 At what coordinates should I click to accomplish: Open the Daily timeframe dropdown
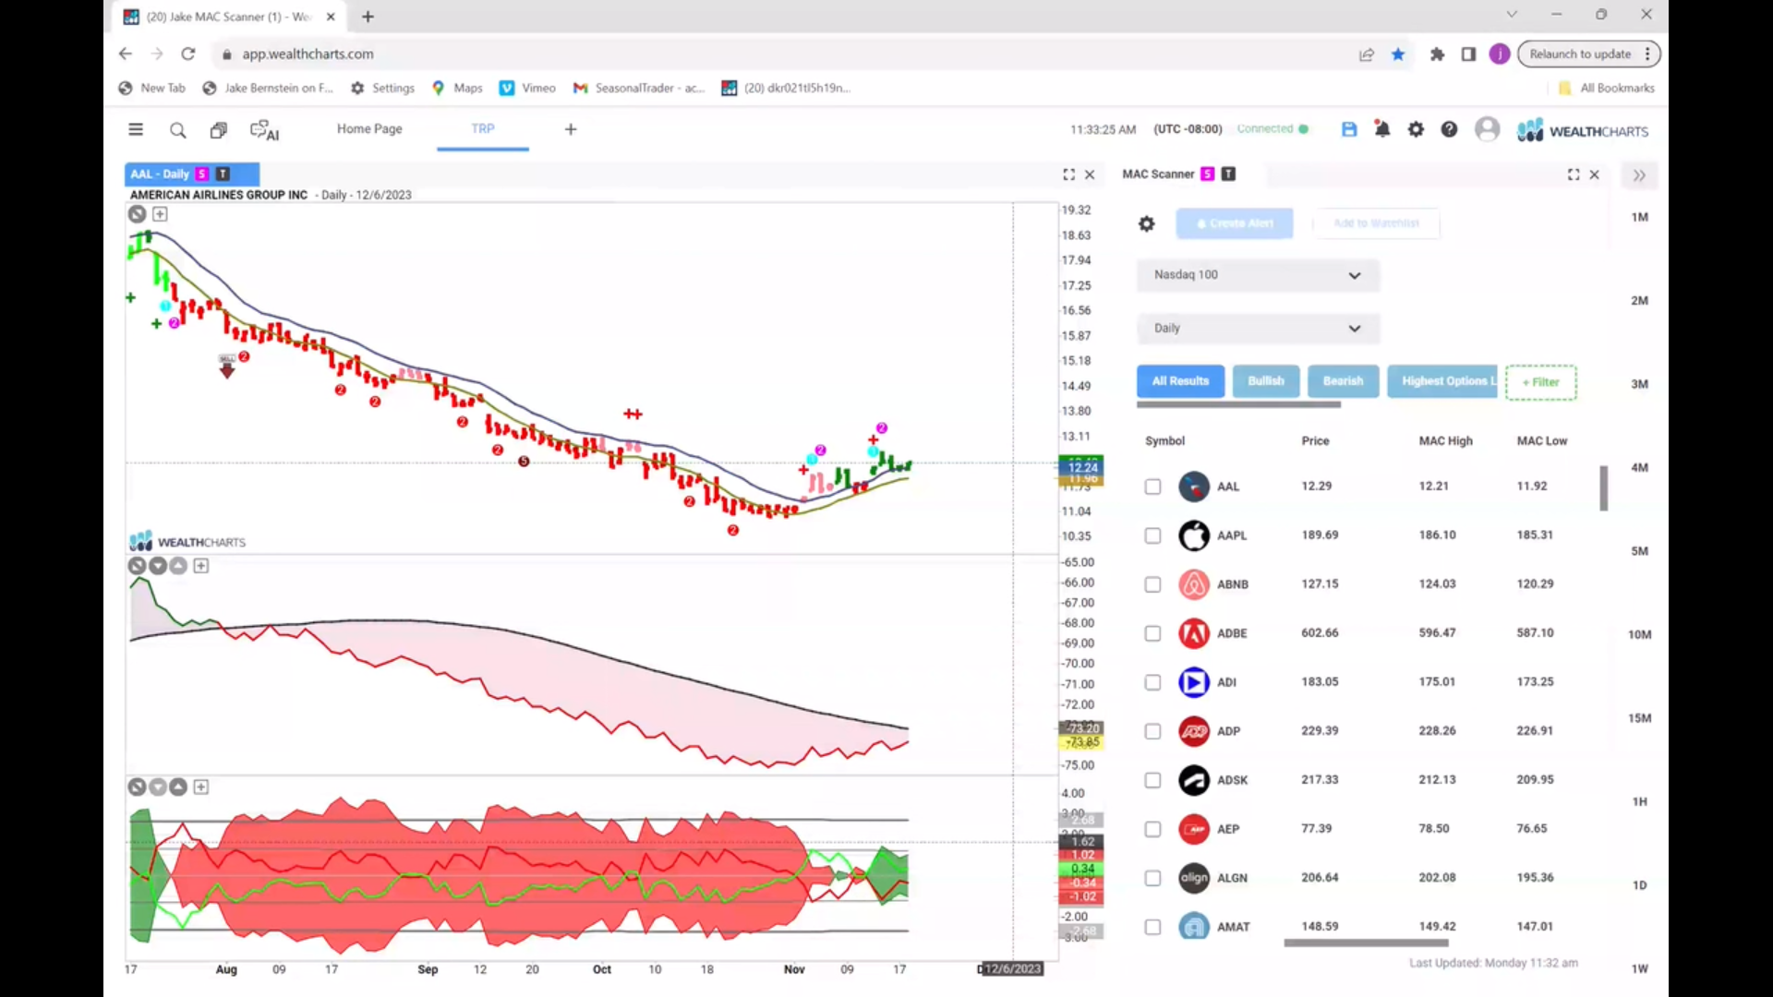1258,329
